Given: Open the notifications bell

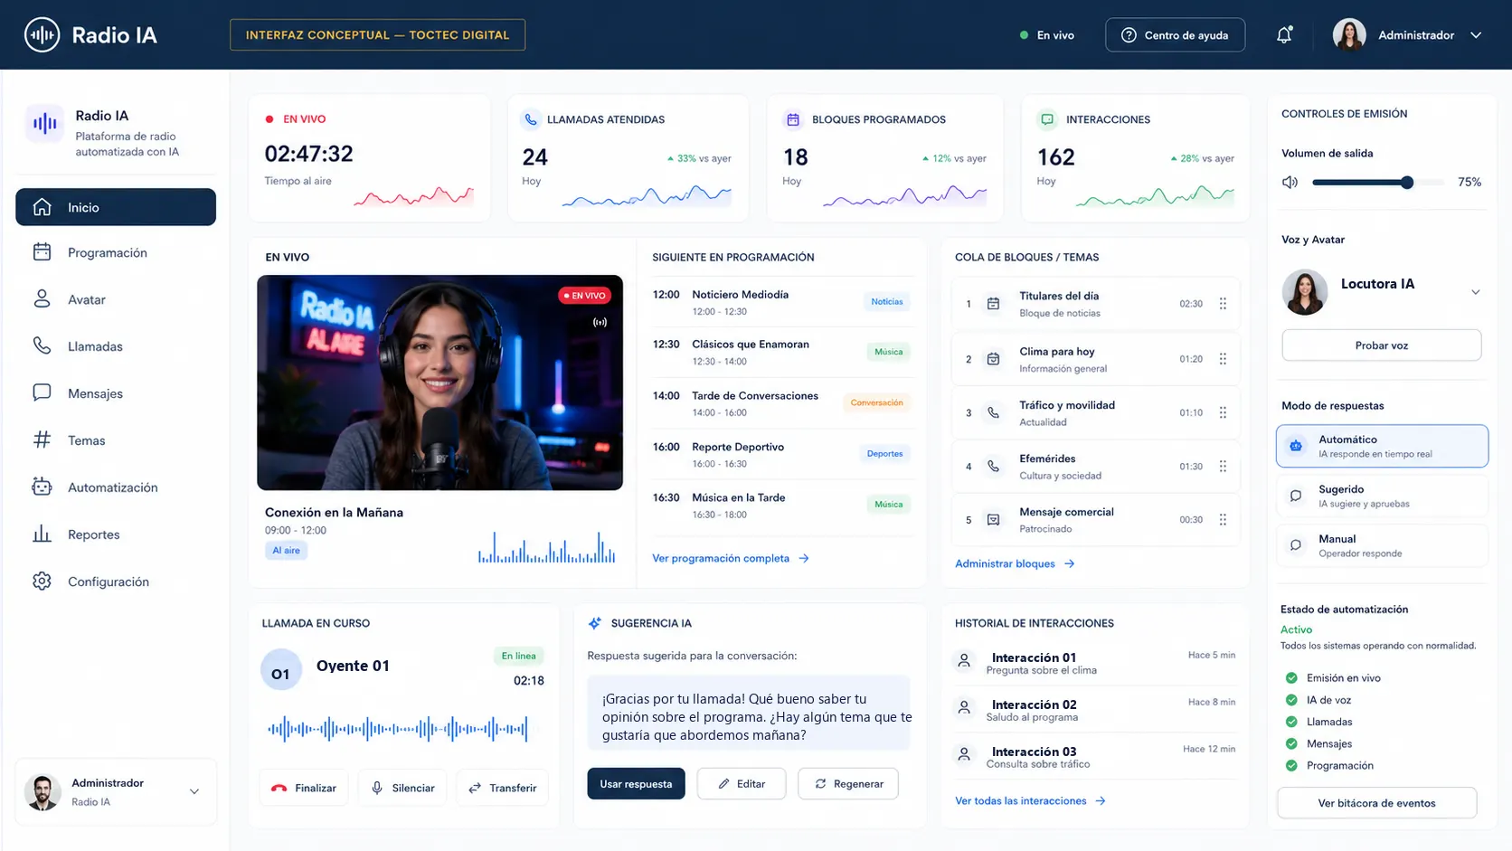Looking at the screenshot, I should tap(1284, 35).
